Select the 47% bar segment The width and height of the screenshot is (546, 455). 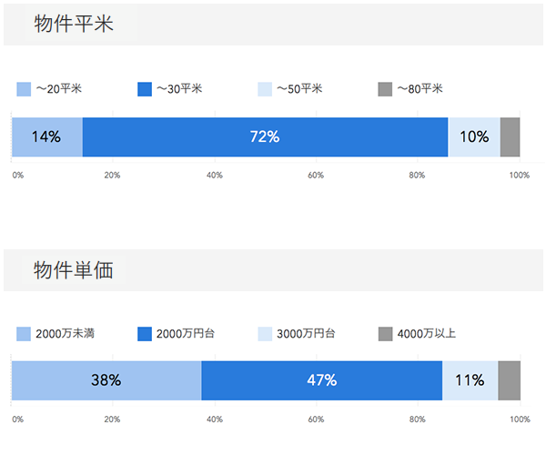tap(321, 380)
